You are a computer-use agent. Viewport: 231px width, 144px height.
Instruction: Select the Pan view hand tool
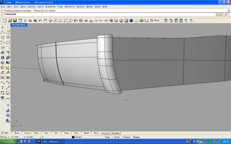pyautogui.click(x=45, y=21)
